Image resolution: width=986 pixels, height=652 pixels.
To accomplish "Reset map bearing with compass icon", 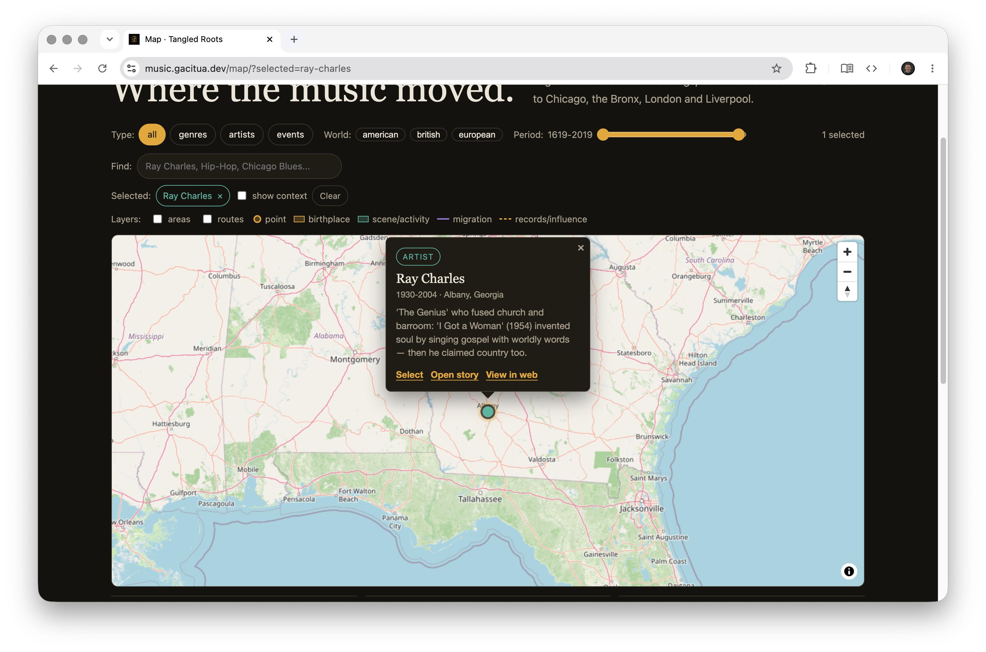I will (847, 291).
